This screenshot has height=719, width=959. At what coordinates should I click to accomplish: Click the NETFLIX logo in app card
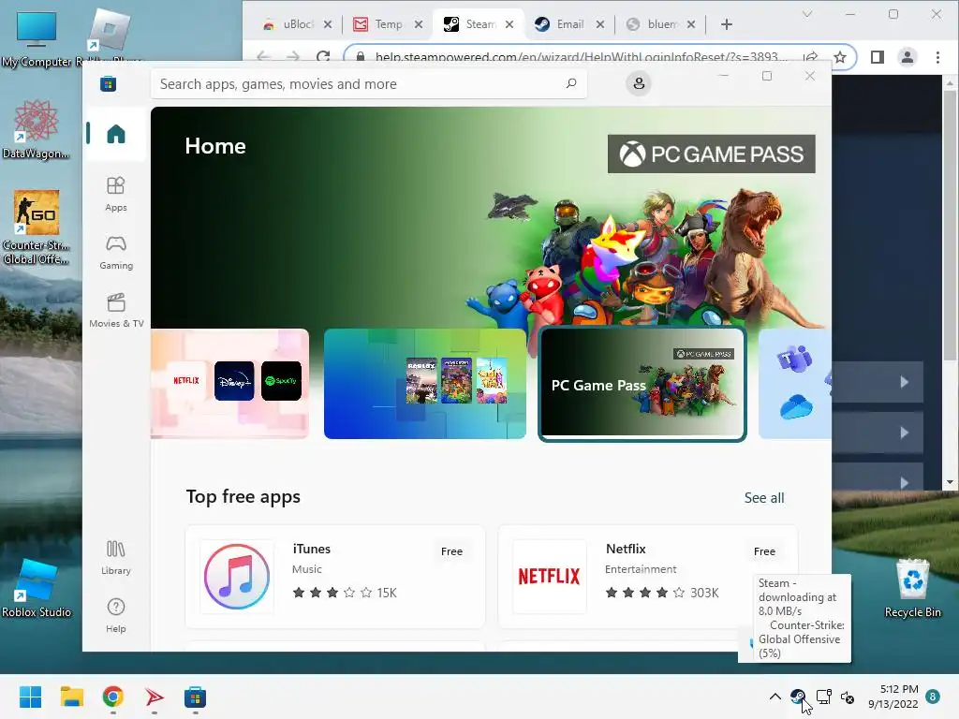pos(549,577)
